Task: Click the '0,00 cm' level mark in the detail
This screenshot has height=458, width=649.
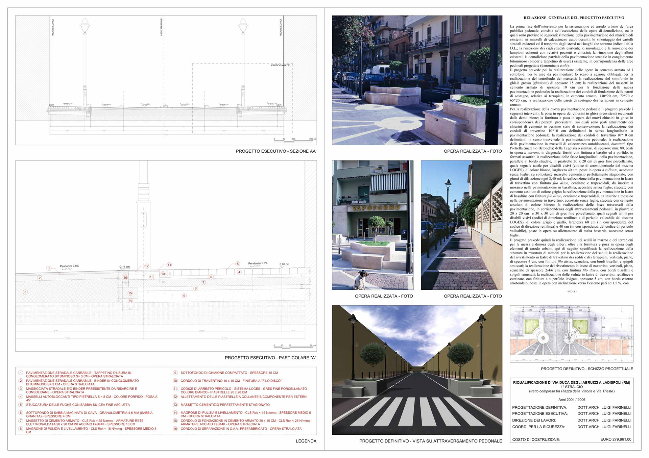Action: point(284,264)
